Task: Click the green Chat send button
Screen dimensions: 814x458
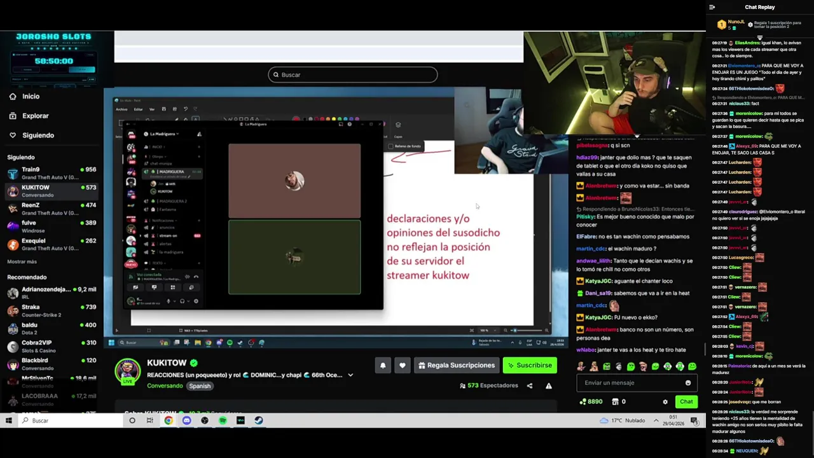Action: tap(686, 401)
